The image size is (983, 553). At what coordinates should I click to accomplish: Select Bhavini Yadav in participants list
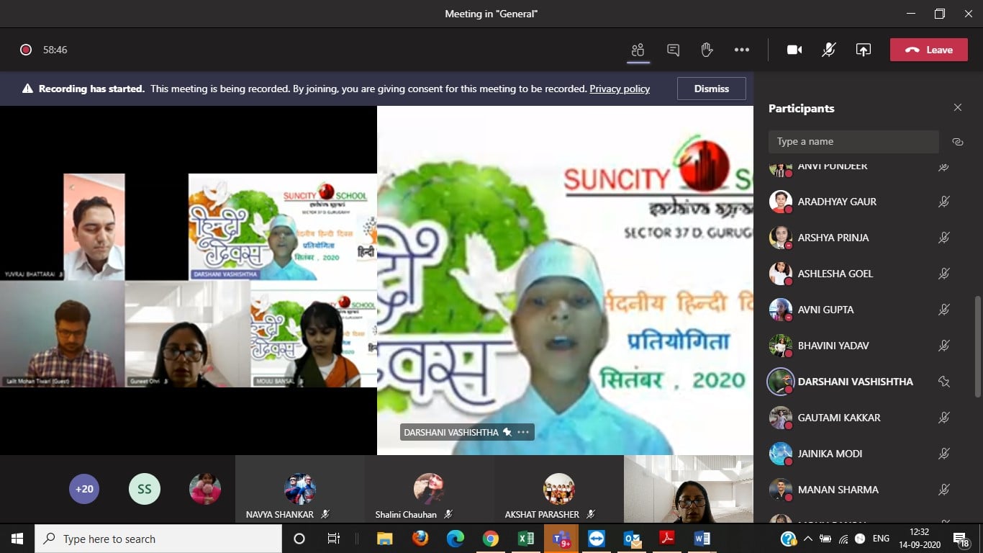833,346
